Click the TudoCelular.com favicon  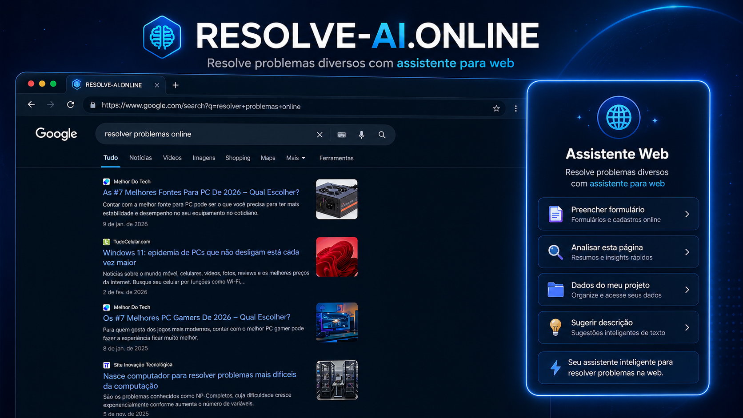tap(106, 242)
